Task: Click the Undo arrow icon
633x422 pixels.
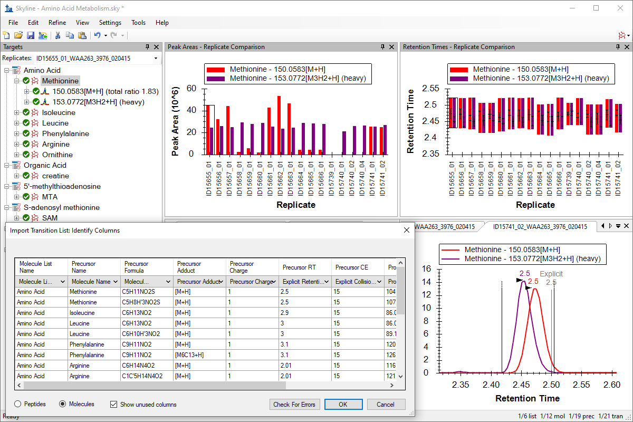Action: (97, 35)
